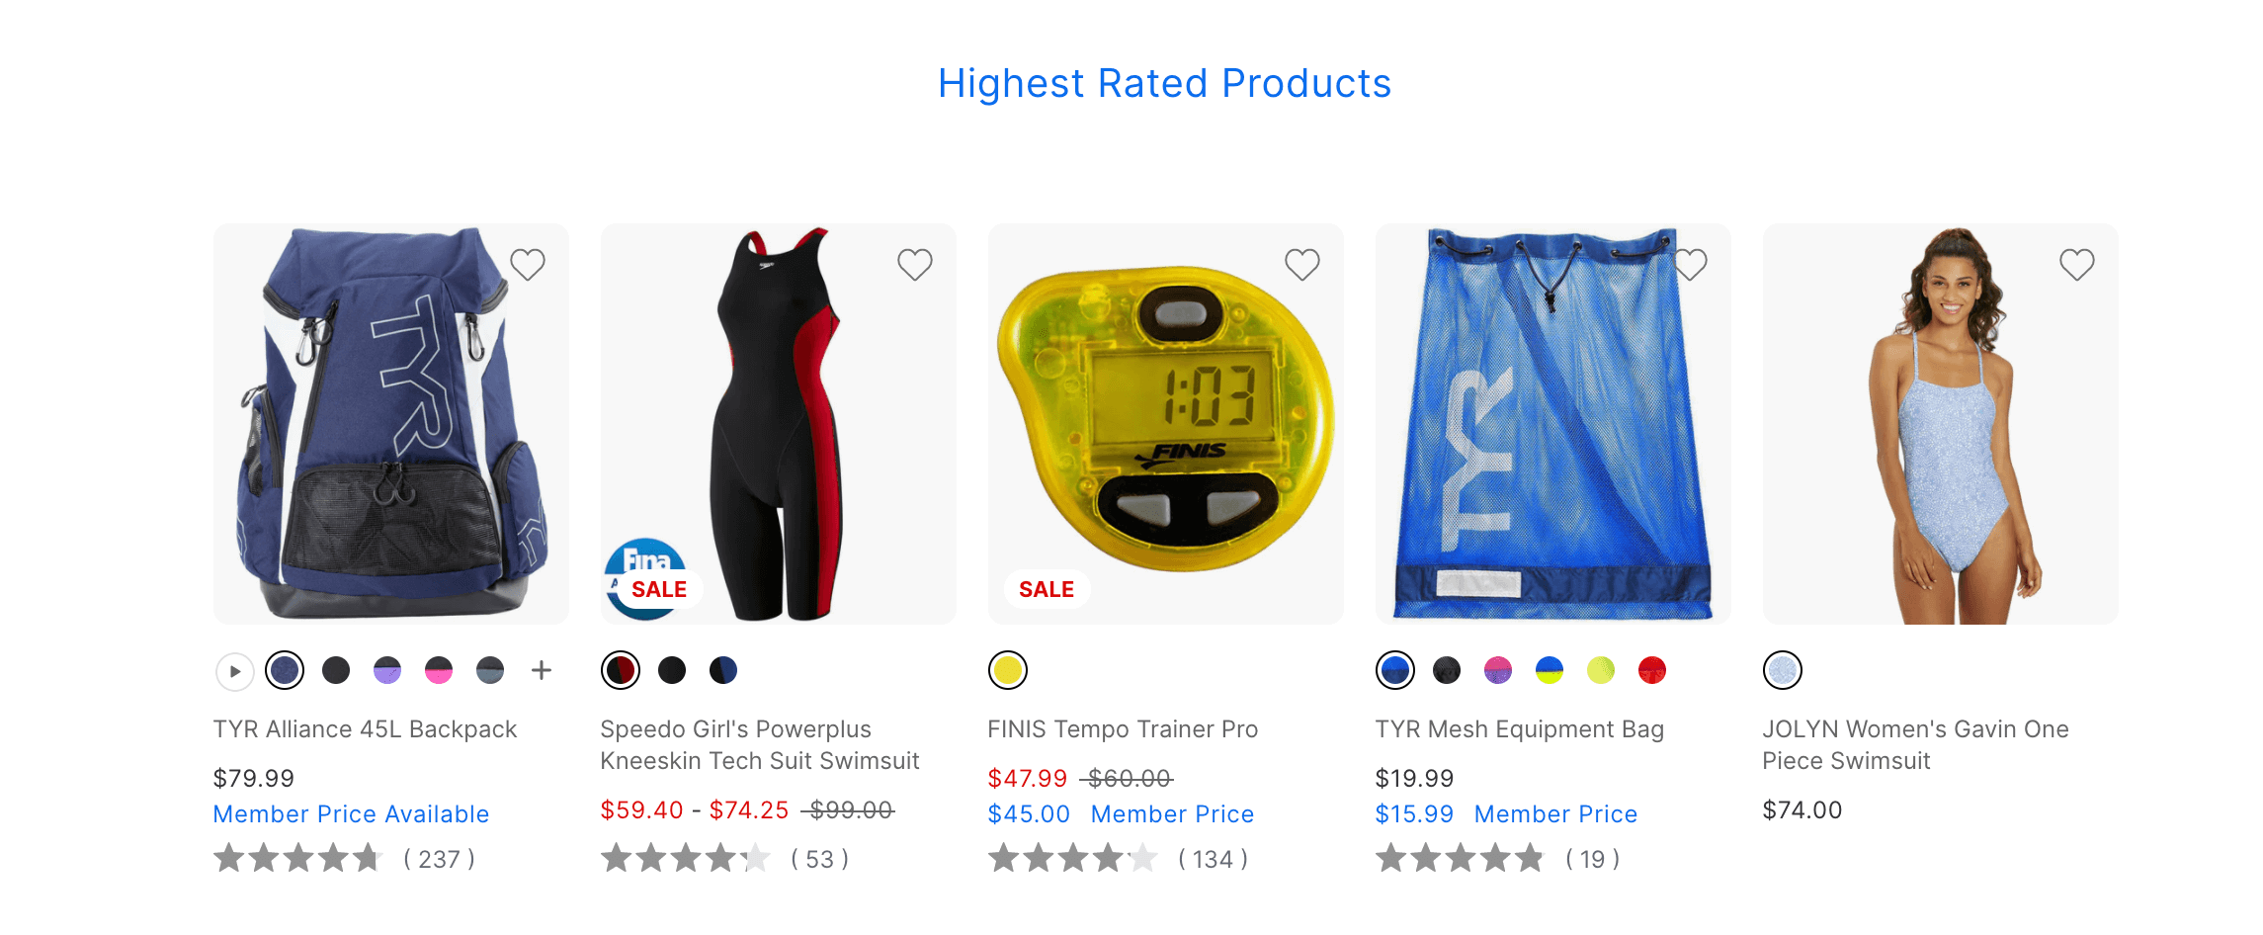The height and width of the screenshot is (935, 2263).
Task: Favorite the TYR Alliance 45L Backpack heart
Action: pos(528,264)
